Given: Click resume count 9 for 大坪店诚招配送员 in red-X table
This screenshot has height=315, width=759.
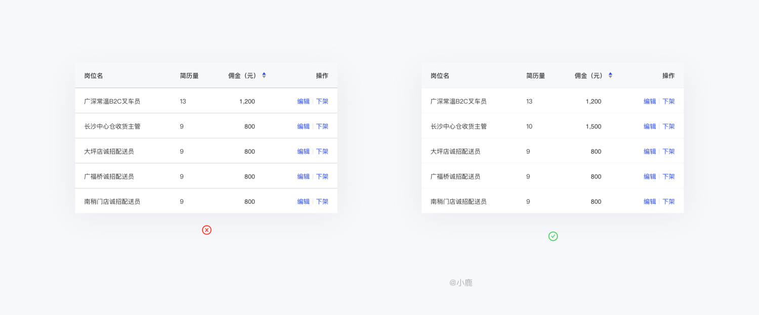Looking at the screenshot, I should tap(182, 151).
